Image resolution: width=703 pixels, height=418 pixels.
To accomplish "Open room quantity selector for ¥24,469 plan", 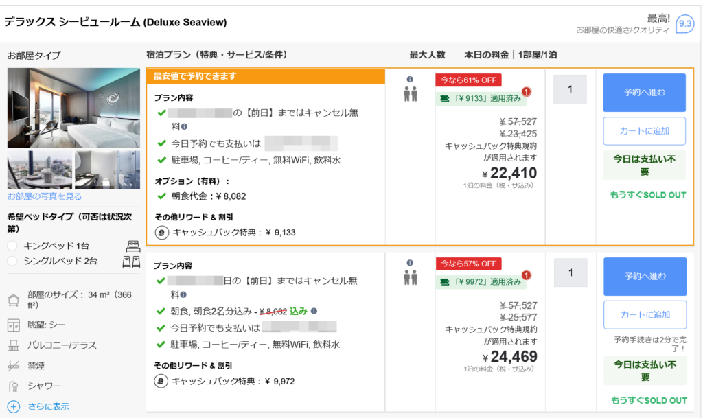I will 570,272.
